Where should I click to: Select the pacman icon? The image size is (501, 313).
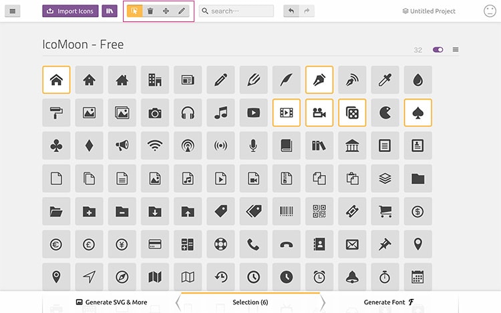tap(385, 113)
